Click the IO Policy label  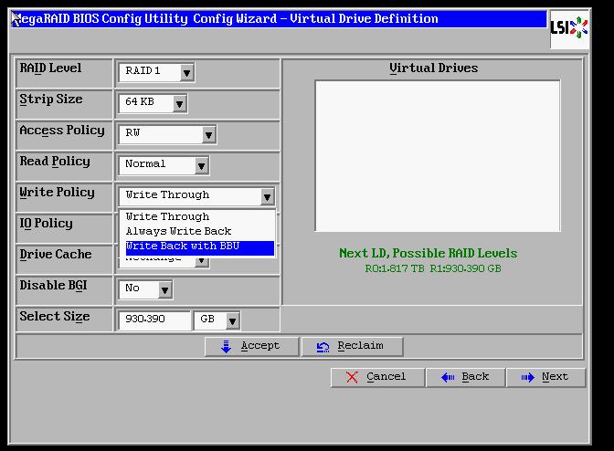(47, 224)
